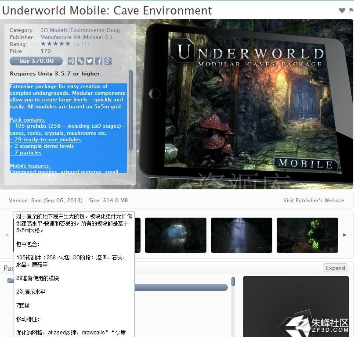The width and height of the screenshot is (354, 337).
Task: Click the horizontal bar in package contents
Action: [x=181, y=287]
